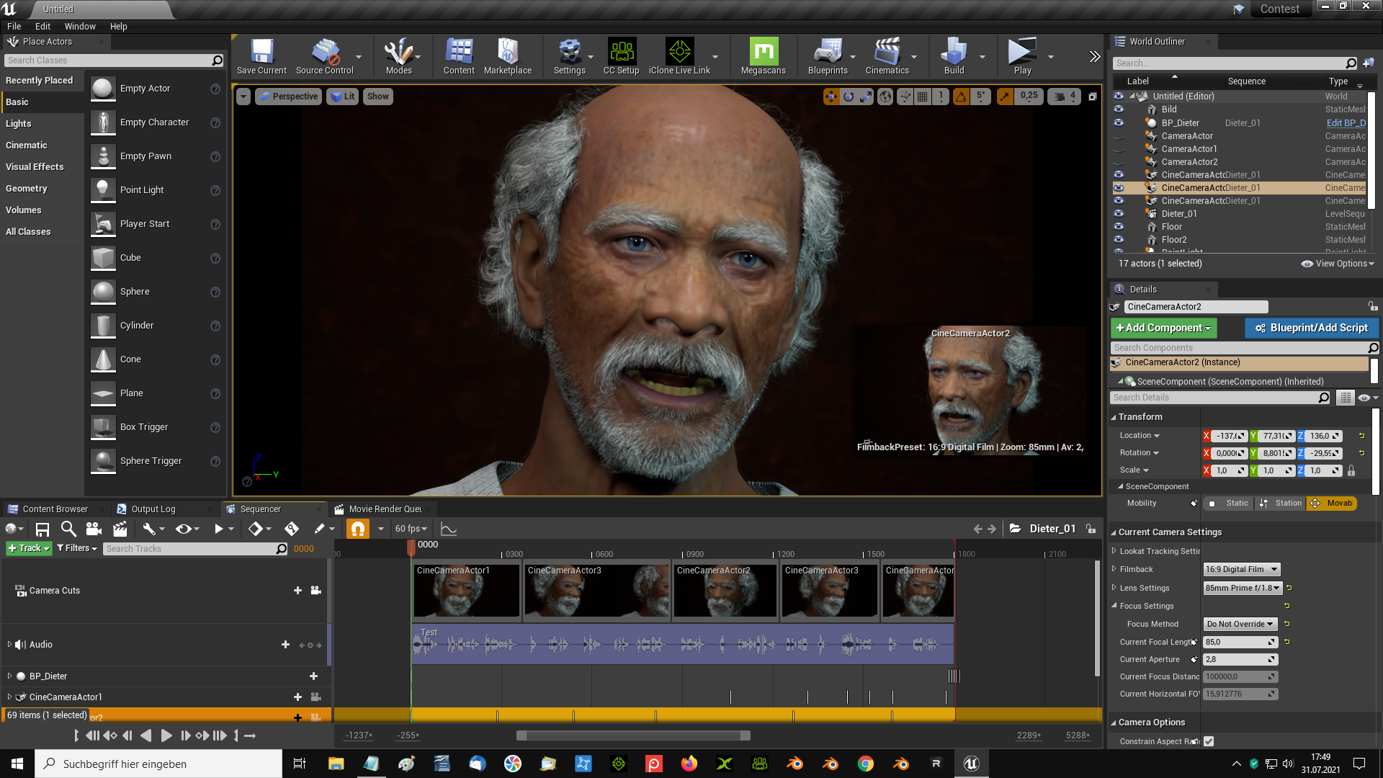Click the green Track add button
Viewport: 1383px width, 778px height.
(x=29, y=548)
